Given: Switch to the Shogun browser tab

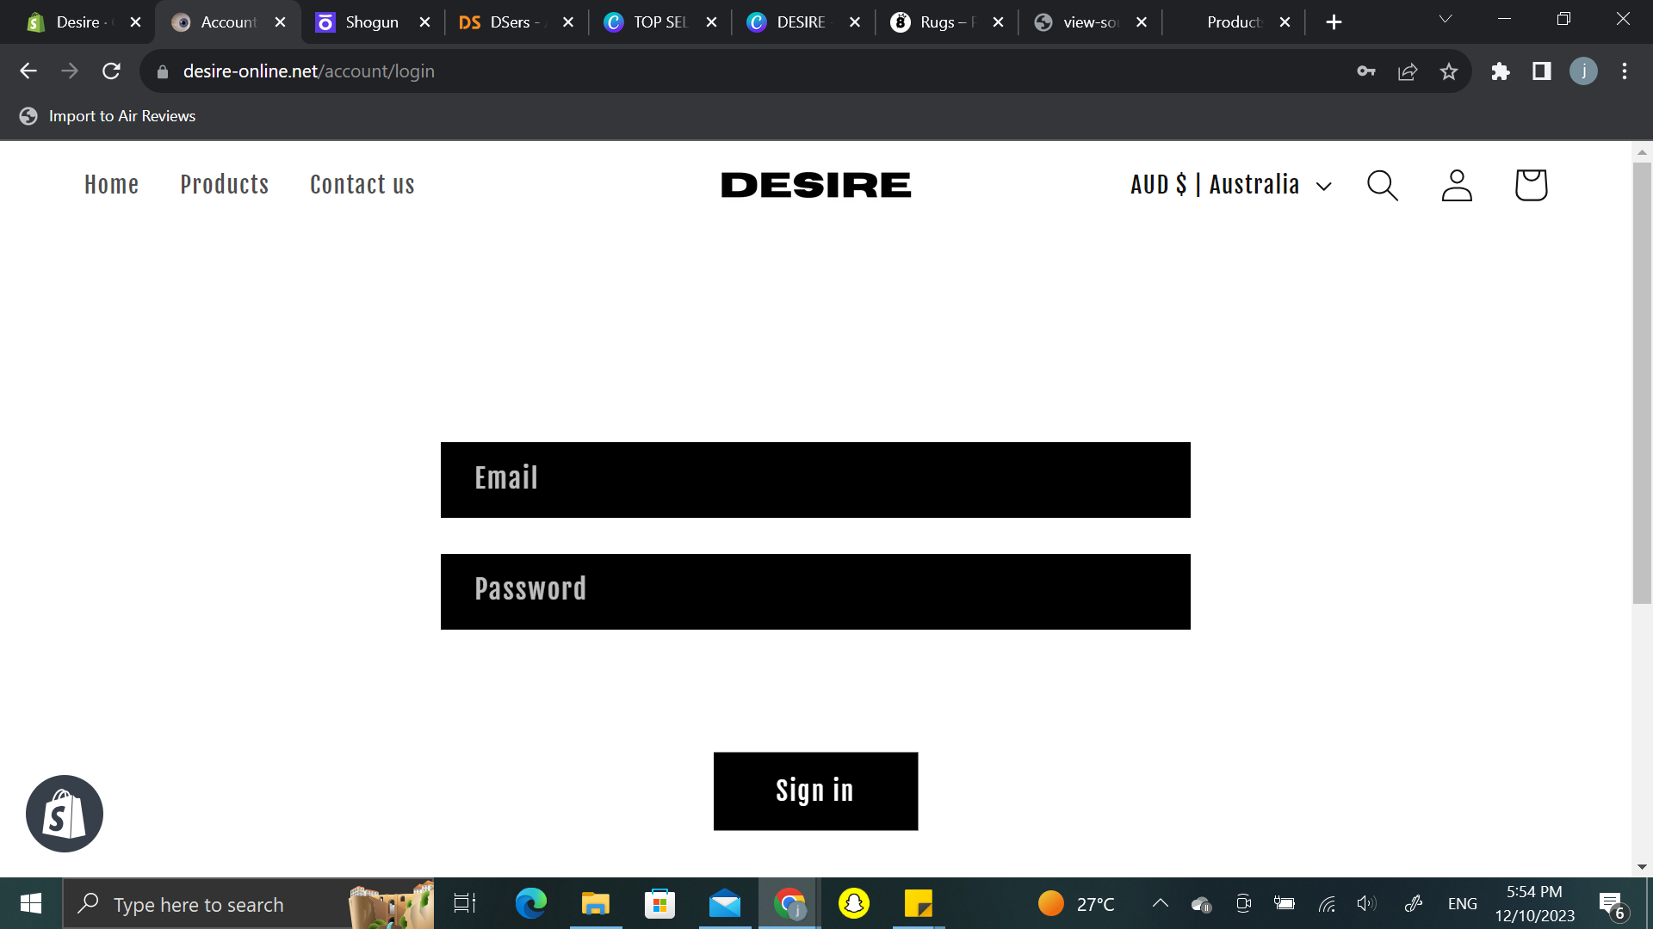Looking at the screenshot, I should tap(370, 22).
